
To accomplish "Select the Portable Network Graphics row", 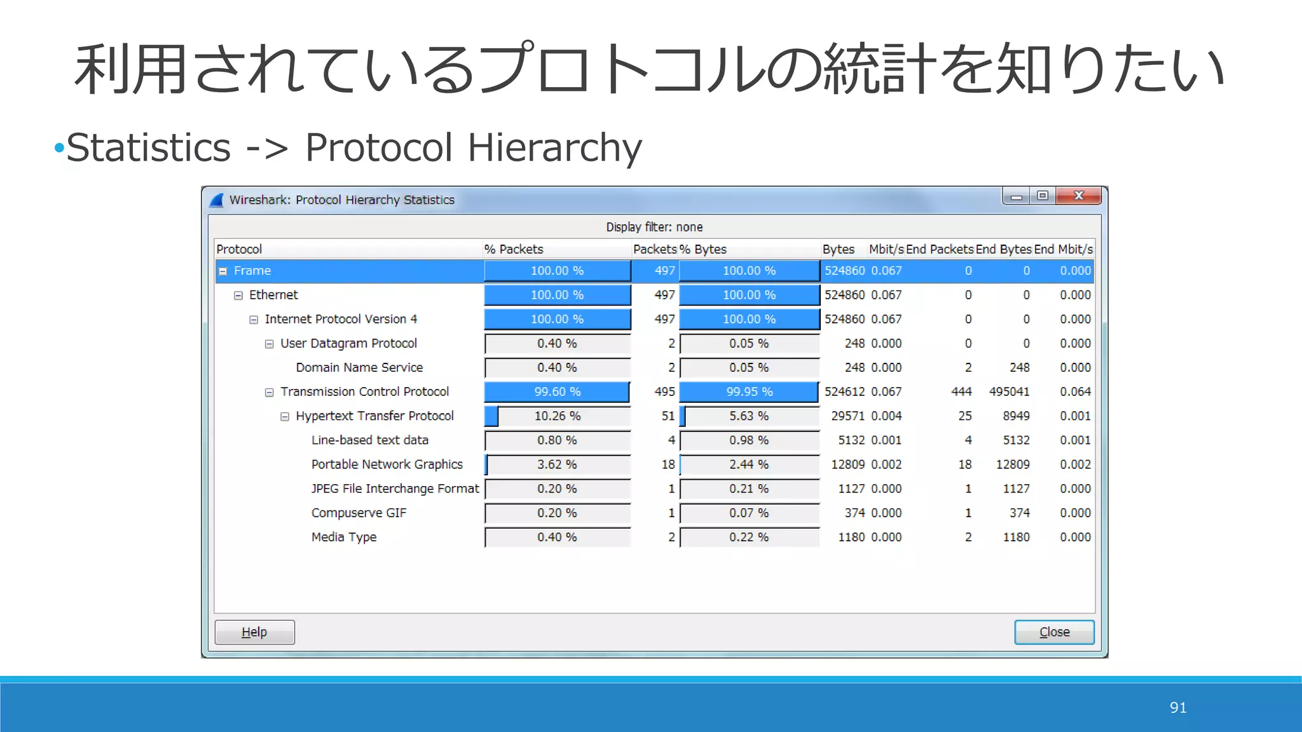I will 654,464.
